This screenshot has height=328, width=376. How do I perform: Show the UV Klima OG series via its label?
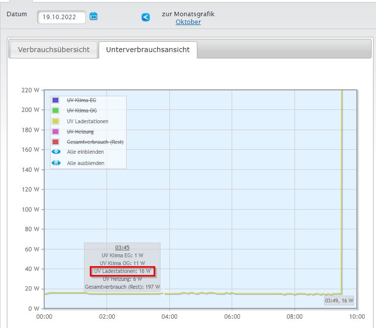click(x=81, y=110)
